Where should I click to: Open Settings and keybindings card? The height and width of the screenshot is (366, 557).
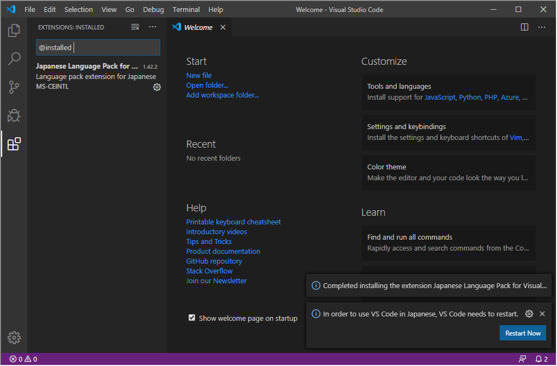pyautogui.click(x=449, y=132)
